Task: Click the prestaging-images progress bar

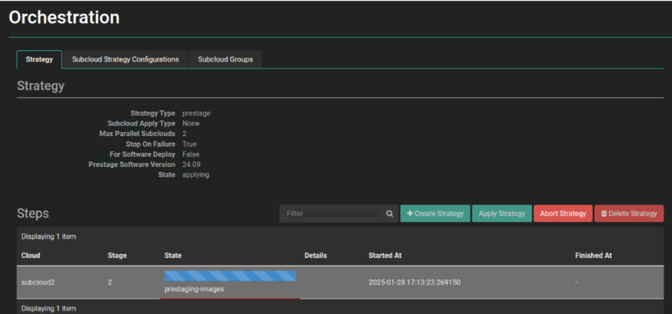Action: tap(230, 276)
